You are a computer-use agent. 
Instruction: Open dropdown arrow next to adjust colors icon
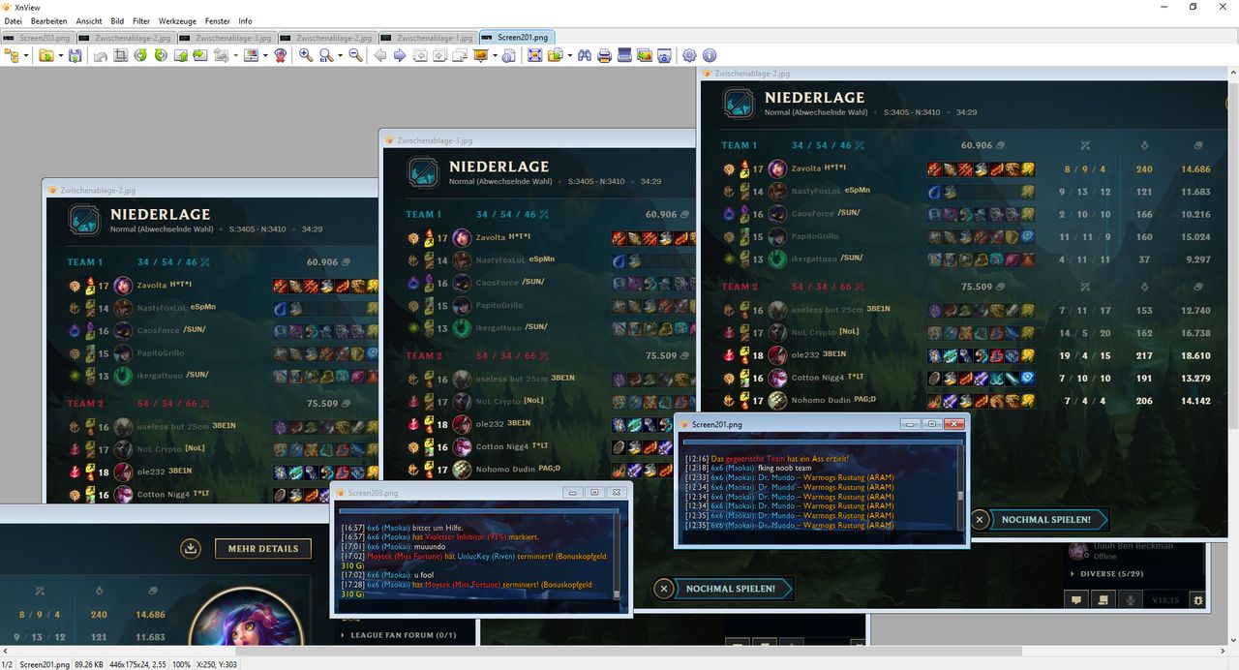[265, 56]
